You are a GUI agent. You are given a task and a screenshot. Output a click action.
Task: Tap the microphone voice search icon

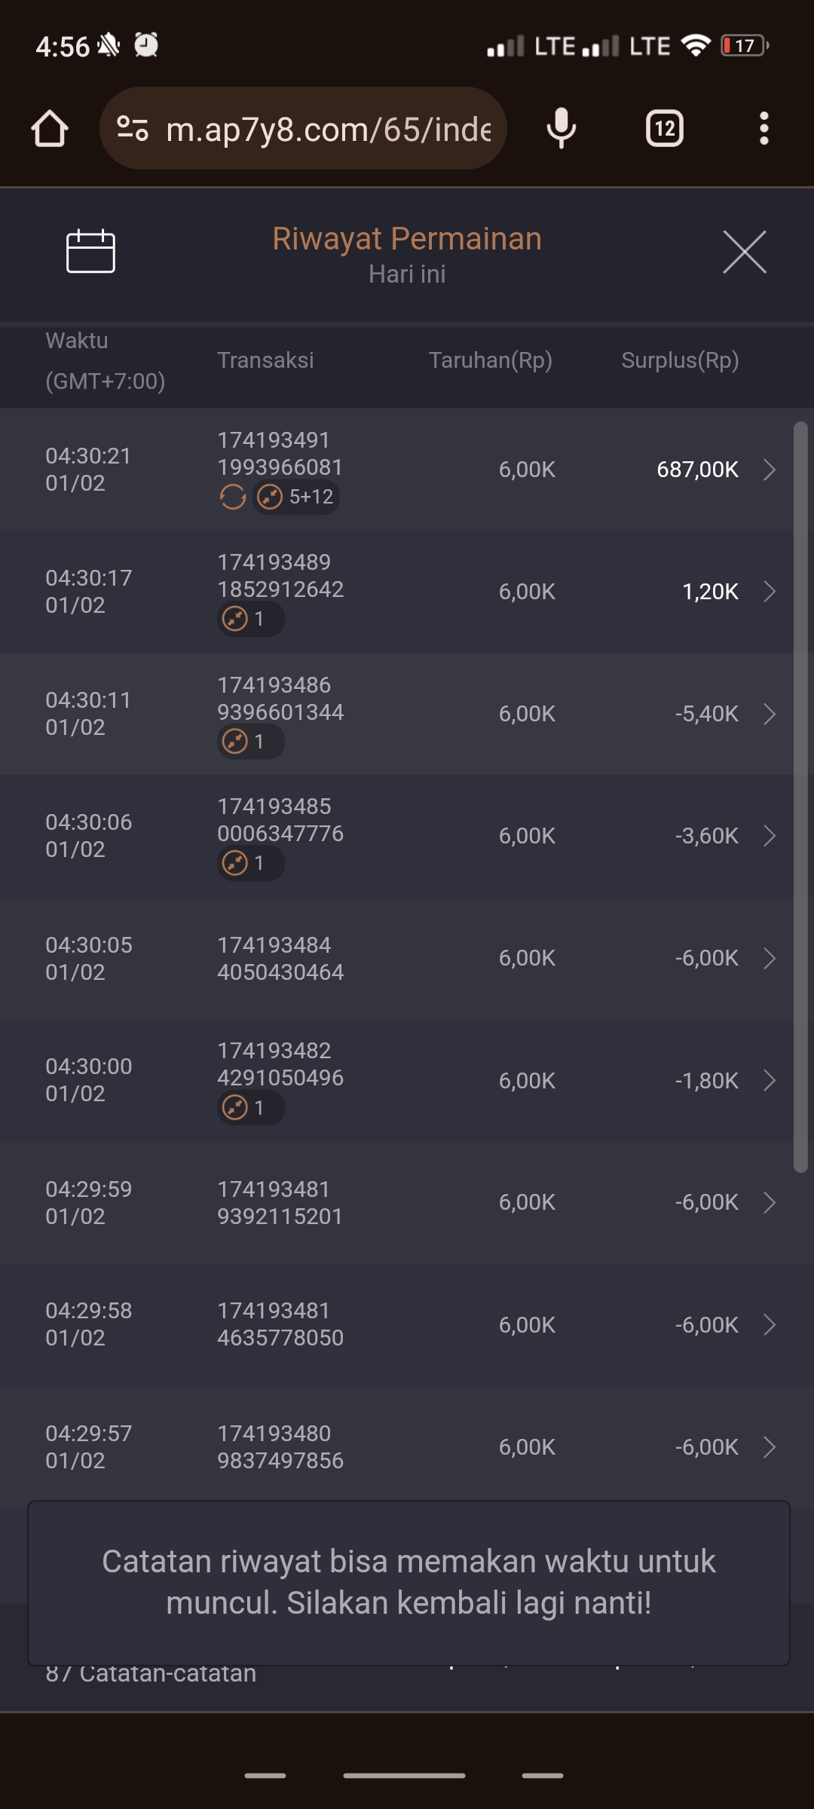[561, 129]
